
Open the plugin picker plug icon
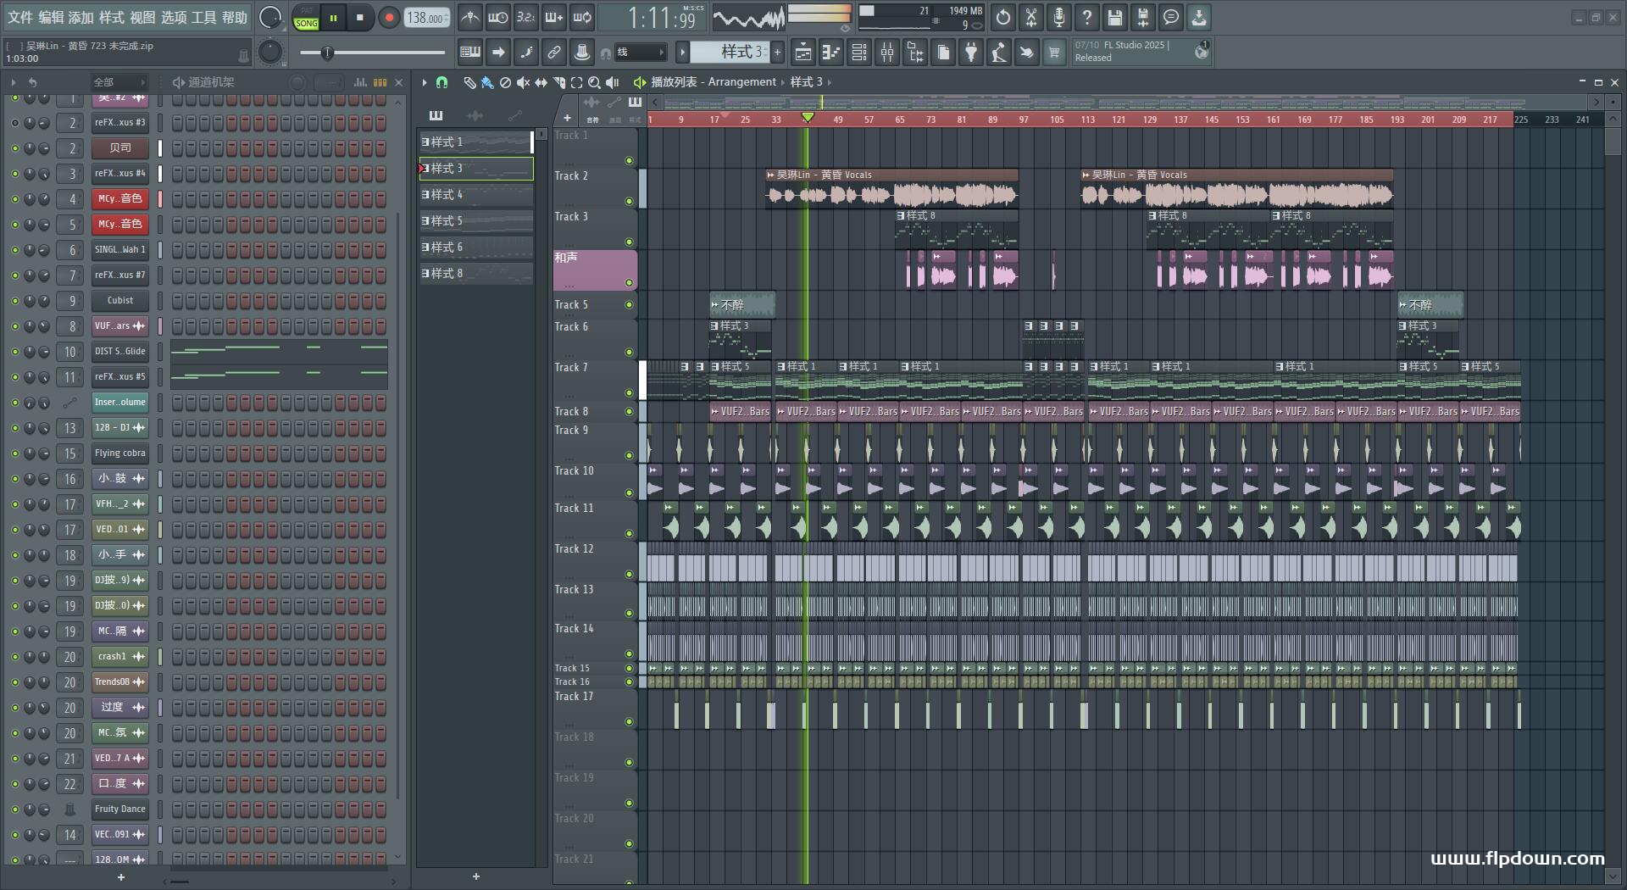[x=971, y=53]
